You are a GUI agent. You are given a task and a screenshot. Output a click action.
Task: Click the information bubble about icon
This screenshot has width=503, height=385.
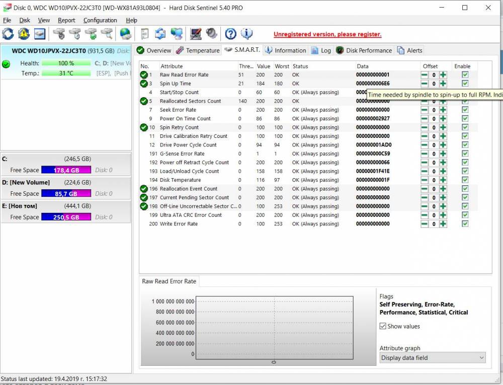tap(246, 34)
